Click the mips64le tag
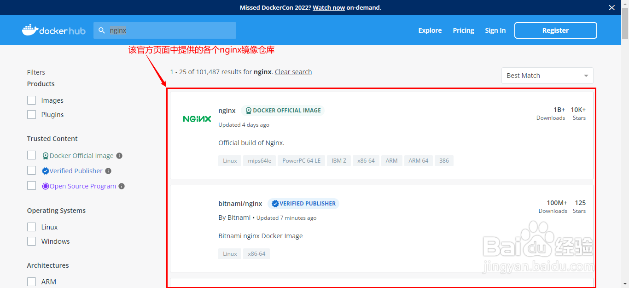Screen dimensions: 629x288 (259, 161)
